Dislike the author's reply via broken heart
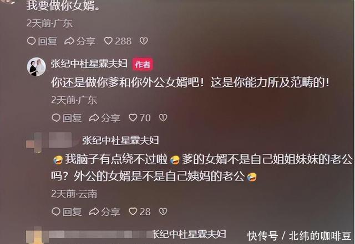355x244 pixels. click(x=163, y=118)
